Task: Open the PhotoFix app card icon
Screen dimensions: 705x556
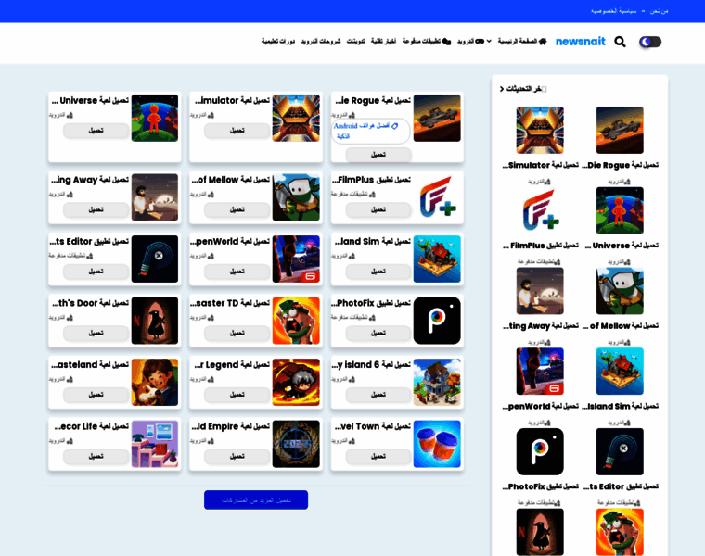Action: (437, 321)
